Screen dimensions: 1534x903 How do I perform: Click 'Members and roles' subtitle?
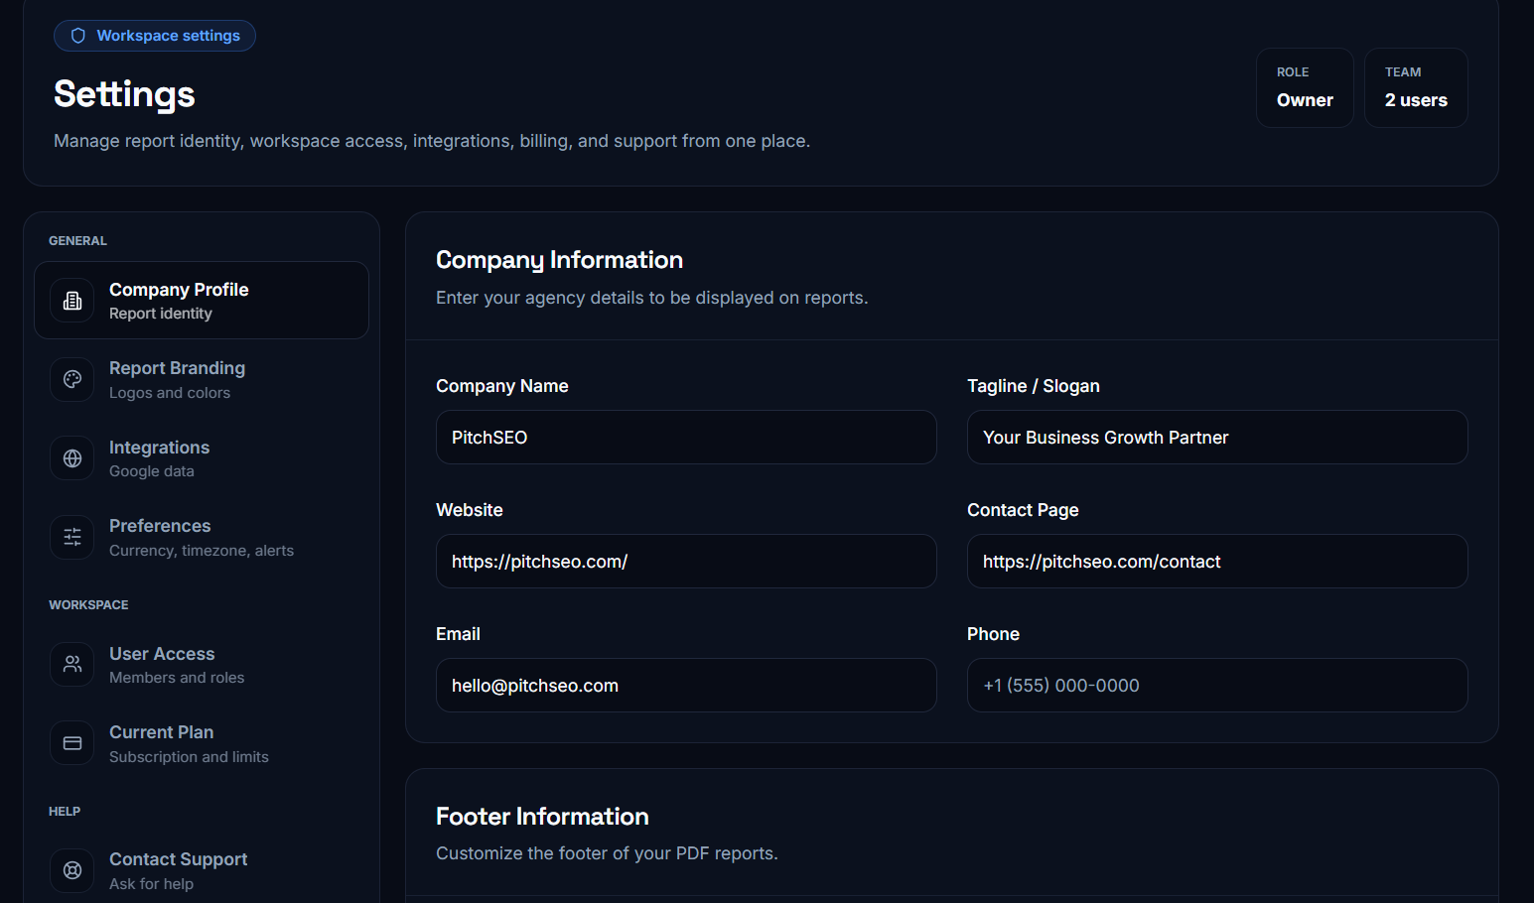[x=177, y=678]
